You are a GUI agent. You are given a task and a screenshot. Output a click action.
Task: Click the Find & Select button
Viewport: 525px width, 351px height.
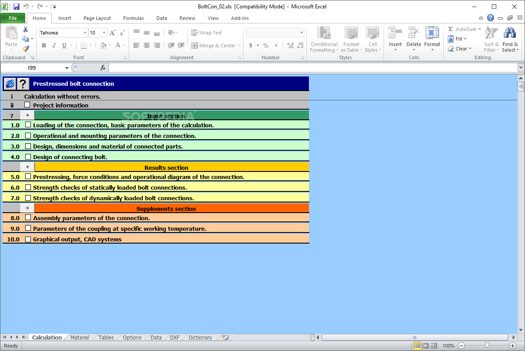click(x=510, y=39)
